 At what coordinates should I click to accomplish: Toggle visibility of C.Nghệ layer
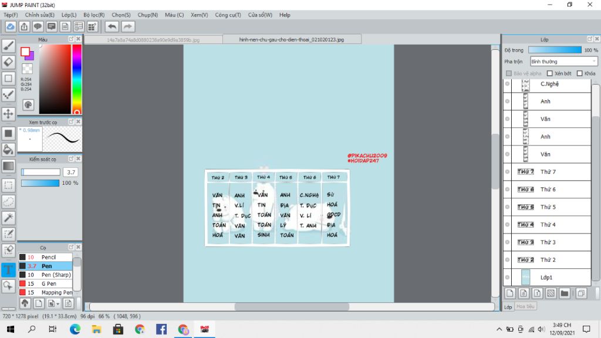click(508, 83)
